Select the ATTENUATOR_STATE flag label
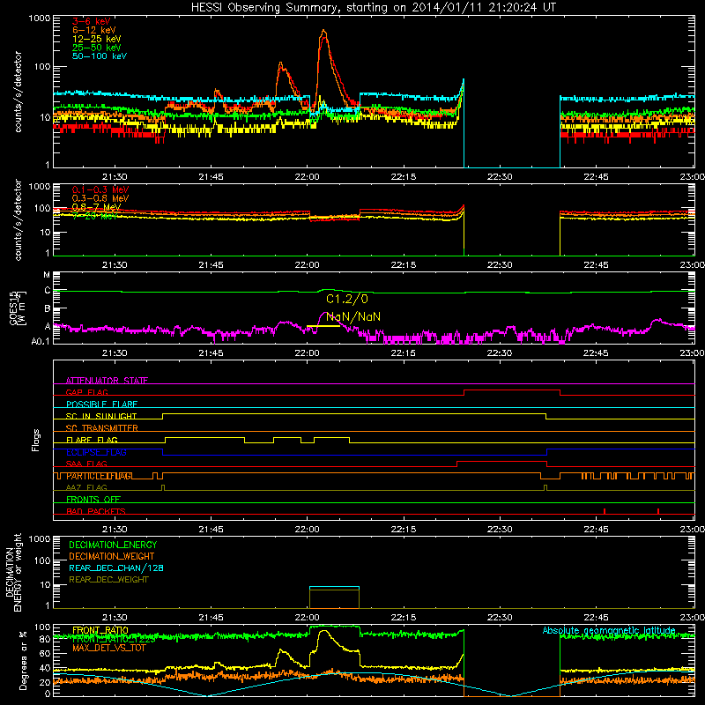 tap(107, 381)
